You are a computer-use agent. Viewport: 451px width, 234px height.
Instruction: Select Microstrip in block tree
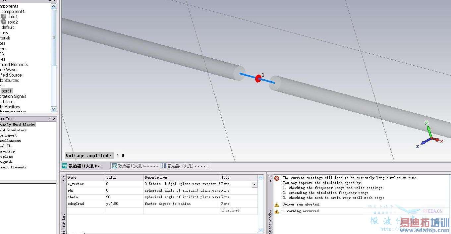click(7, 151)
